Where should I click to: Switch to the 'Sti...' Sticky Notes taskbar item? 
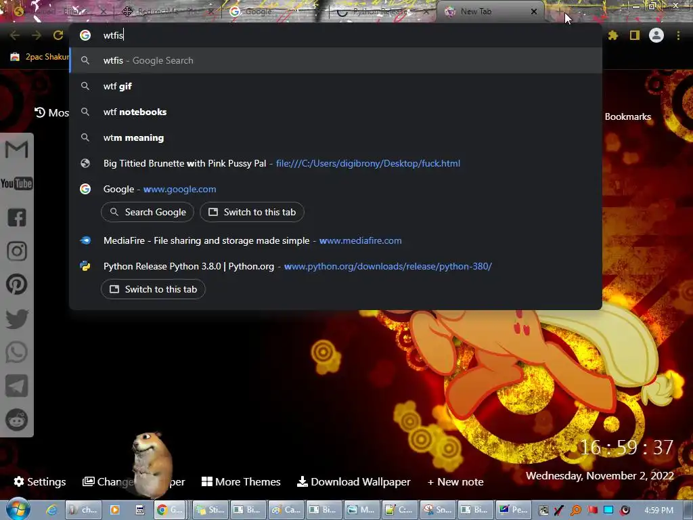click(x=210, y=510)
